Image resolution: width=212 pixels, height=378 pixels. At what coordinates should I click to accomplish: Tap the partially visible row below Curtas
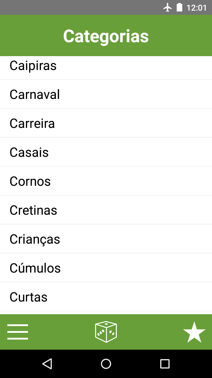tap(106, 313)
